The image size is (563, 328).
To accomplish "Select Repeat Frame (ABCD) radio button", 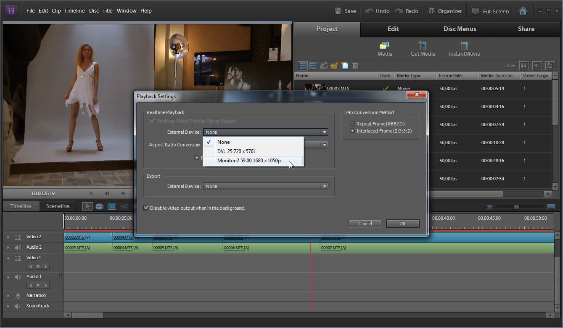I will (352, 124).
